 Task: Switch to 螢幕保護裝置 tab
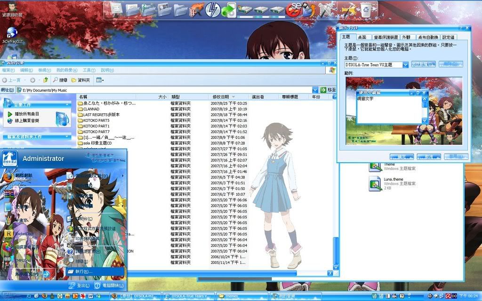[386, 37]
